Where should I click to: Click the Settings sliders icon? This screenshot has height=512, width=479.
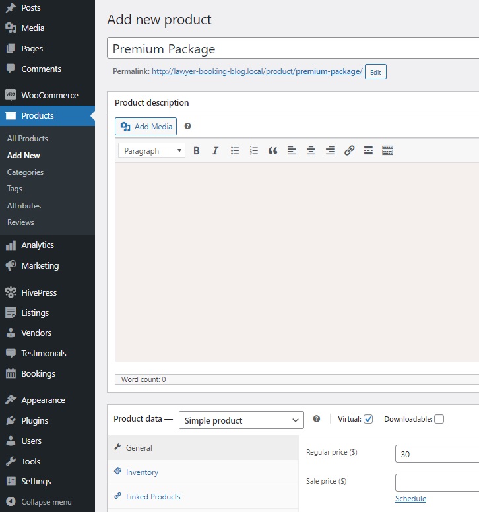(x=11, y=481)
